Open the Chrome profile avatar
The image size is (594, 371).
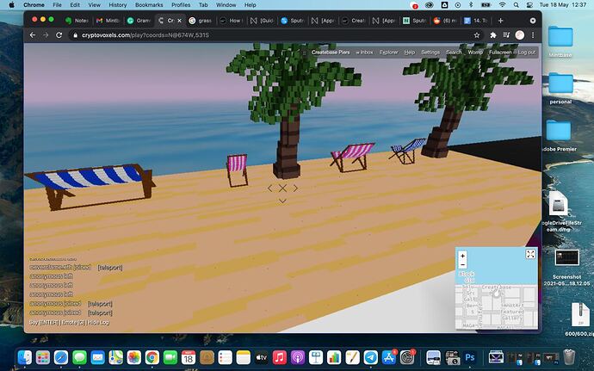[x=520, y=35]
